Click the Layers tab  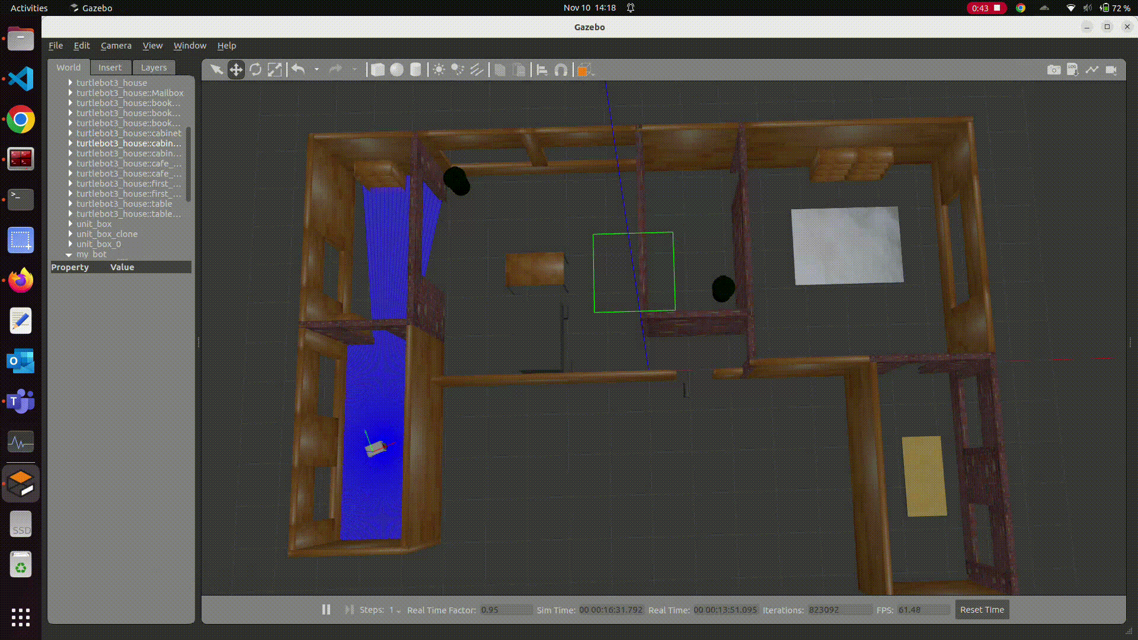[154, 68]
